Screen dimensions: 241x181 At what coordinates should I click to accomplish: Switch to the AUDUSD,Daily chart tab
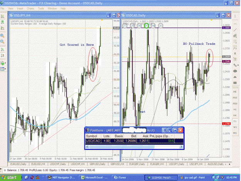(216, 164)
